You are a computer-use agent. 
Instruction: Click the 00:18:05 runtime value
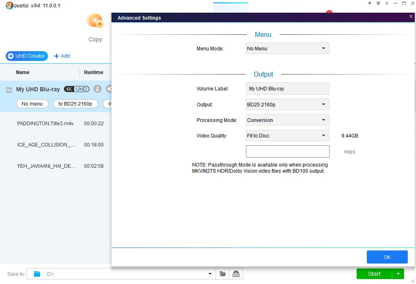(94, 145)
